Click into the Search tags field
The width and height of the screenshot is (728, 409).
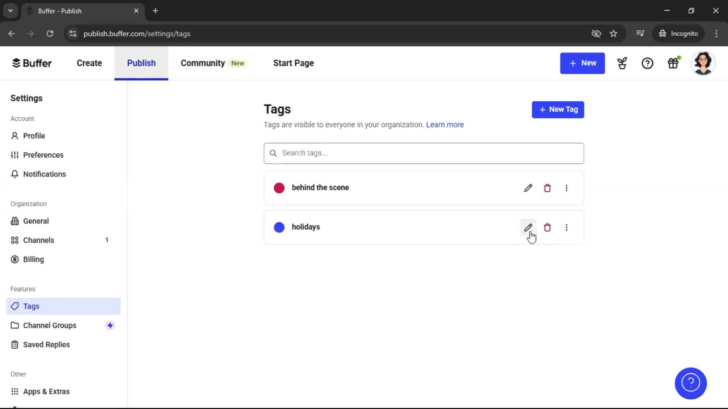[424, 153]
